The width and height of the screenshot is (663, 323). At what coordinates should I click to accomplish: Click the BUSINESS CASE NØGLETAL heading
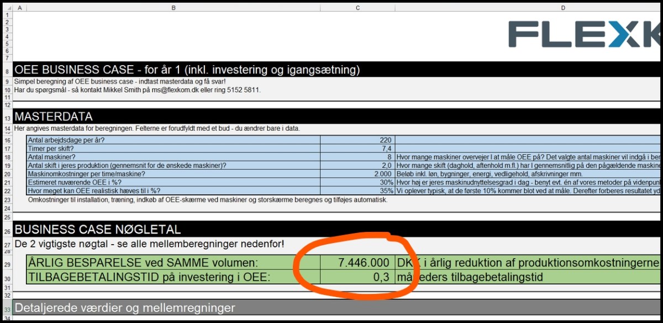(x=97, y=229)
